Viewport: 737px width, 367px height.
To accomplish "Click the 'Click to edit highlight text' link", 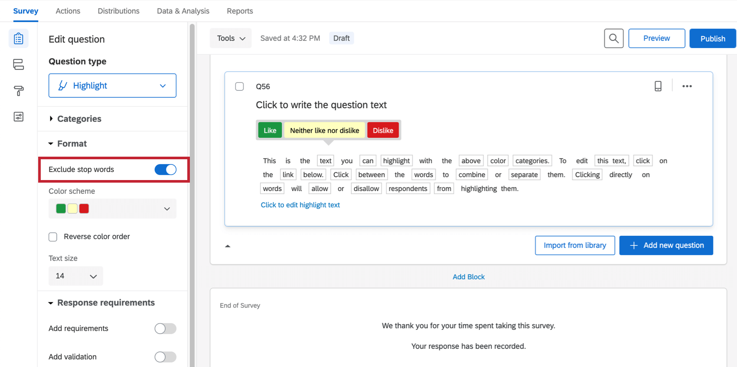I will pyautogui.click(x=300, y=205).
